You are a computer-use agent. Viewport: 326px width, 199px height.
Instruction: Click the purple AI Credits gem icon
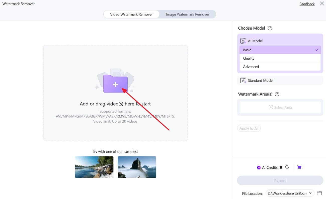(259, 167)
